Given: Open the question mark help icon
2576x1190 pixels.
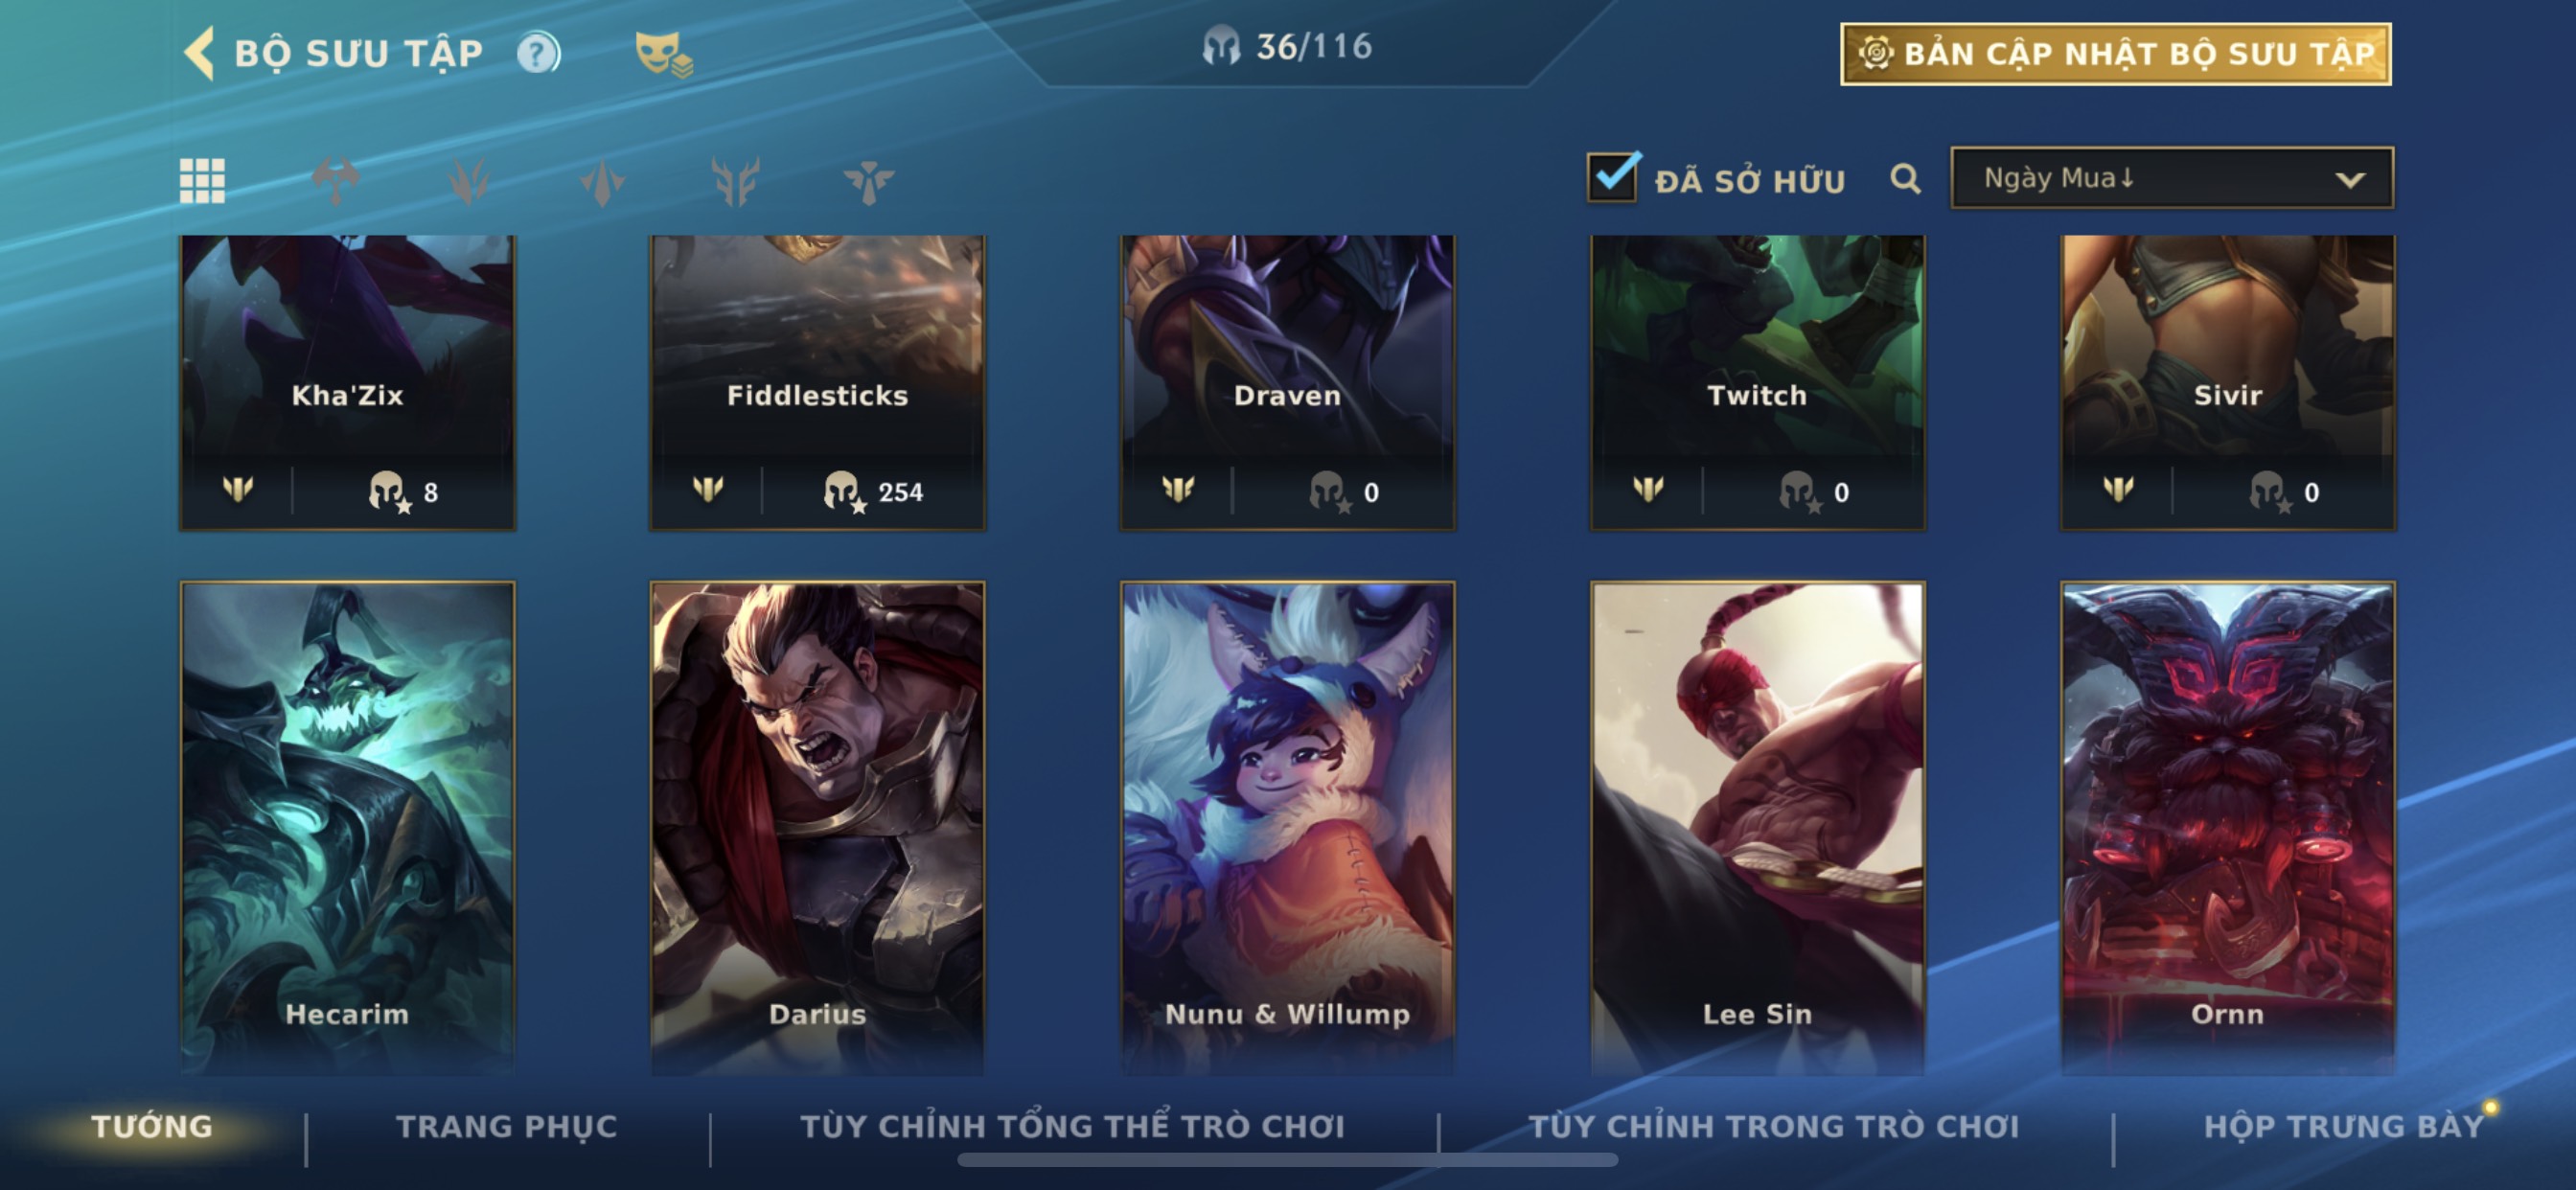Looking at the screenshot, I should pyautogui.click(x=538, y=53).
